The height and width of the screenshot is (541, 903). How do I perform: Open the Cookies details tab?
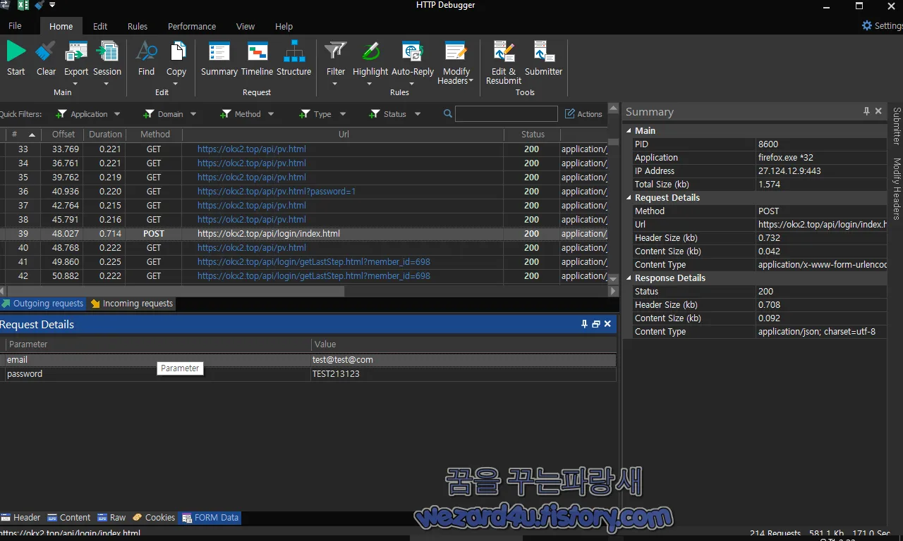click(x=154, y=517)
